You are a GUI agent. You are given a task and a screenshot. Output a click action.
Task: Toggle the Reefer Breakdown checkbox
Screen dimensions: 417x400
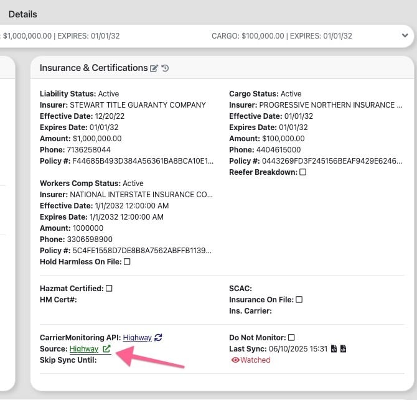302,172
